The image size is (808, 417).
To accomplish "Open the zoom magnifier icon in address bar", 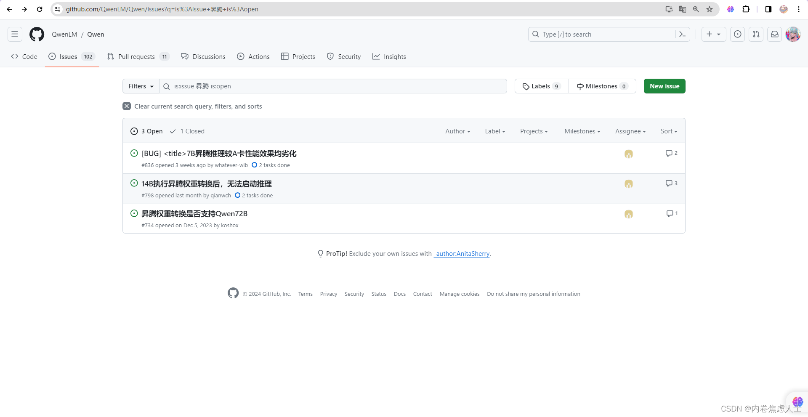I will click(696, 9).
